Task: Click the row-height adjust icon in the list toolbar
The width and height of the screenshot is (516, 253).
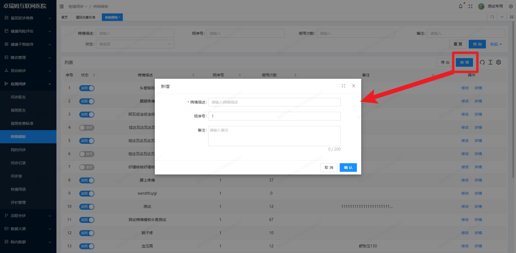Action: [x=490, y=62]
